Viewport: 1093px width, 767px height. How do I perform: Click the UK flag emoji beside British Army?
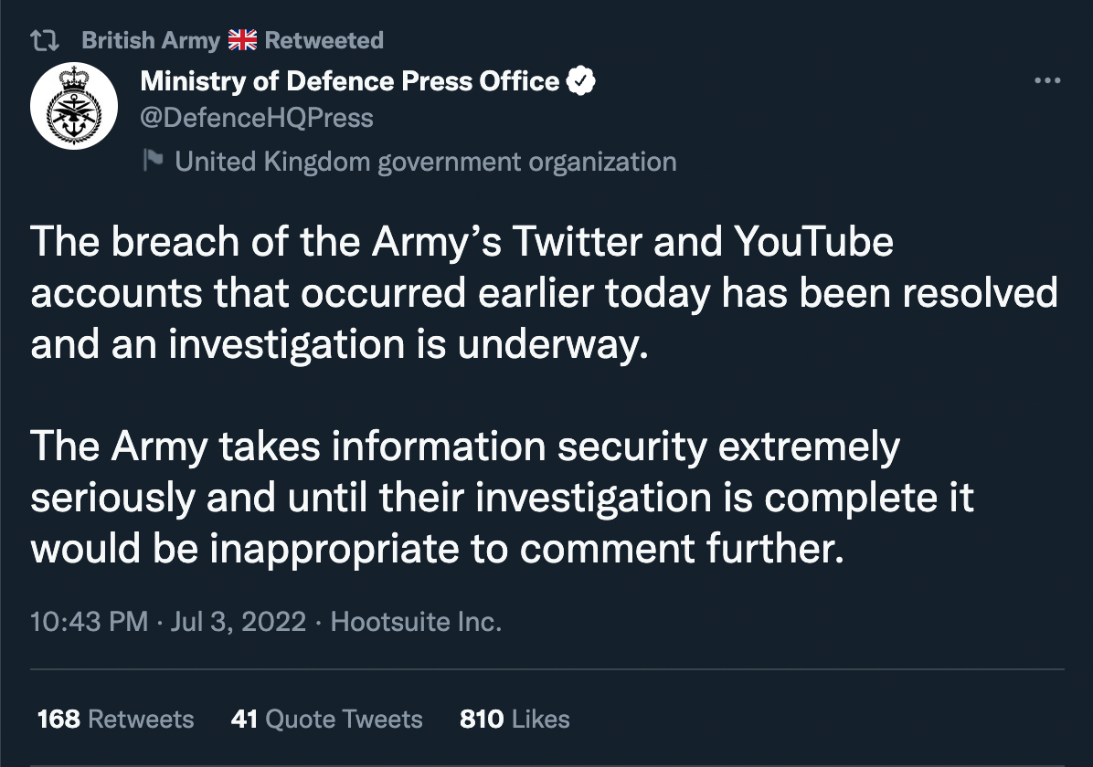[242, 40]
